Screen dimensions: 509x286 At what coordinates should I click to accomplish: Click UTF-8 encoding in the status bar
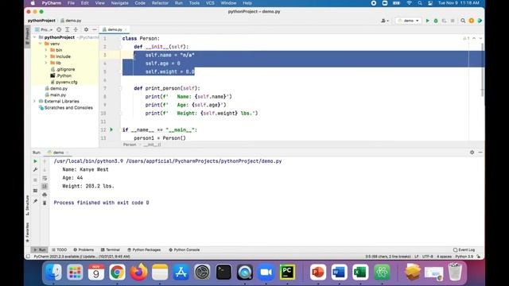428,257
